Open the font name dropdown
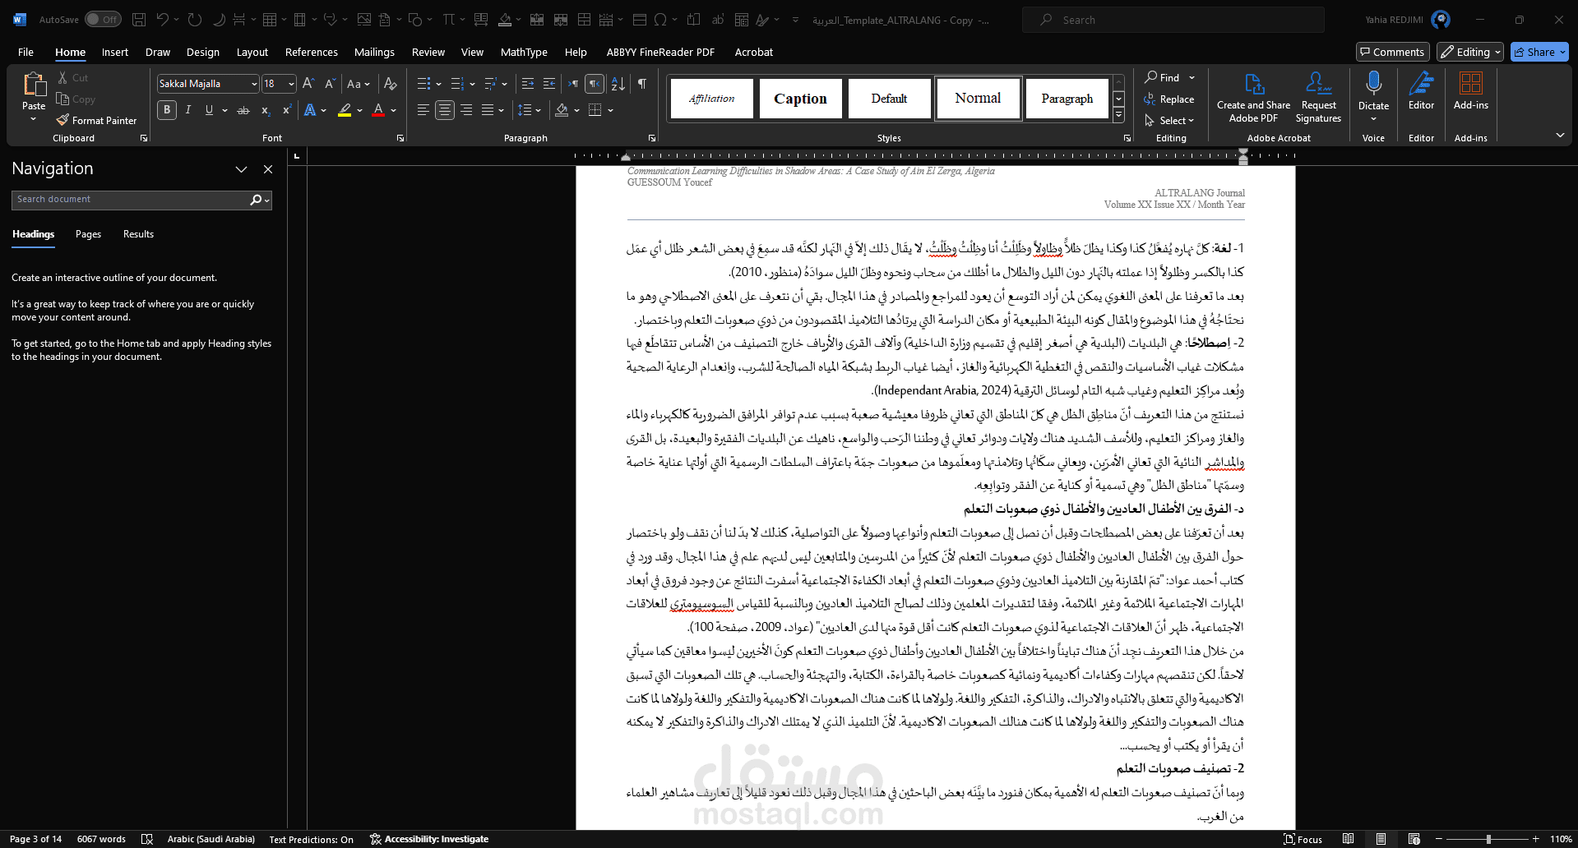 pos(254,84)
